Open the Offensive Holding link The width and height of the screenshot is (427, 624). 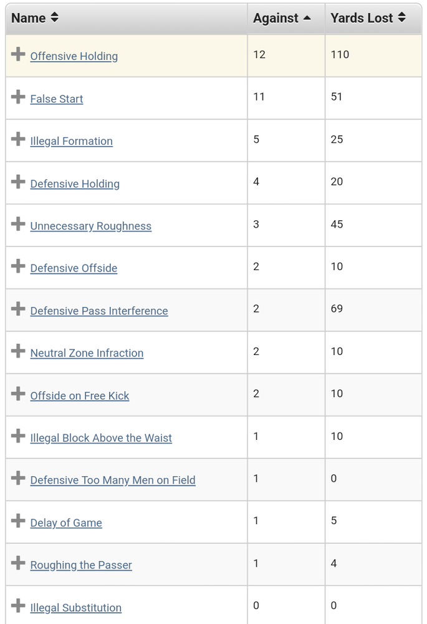(74, 56)
